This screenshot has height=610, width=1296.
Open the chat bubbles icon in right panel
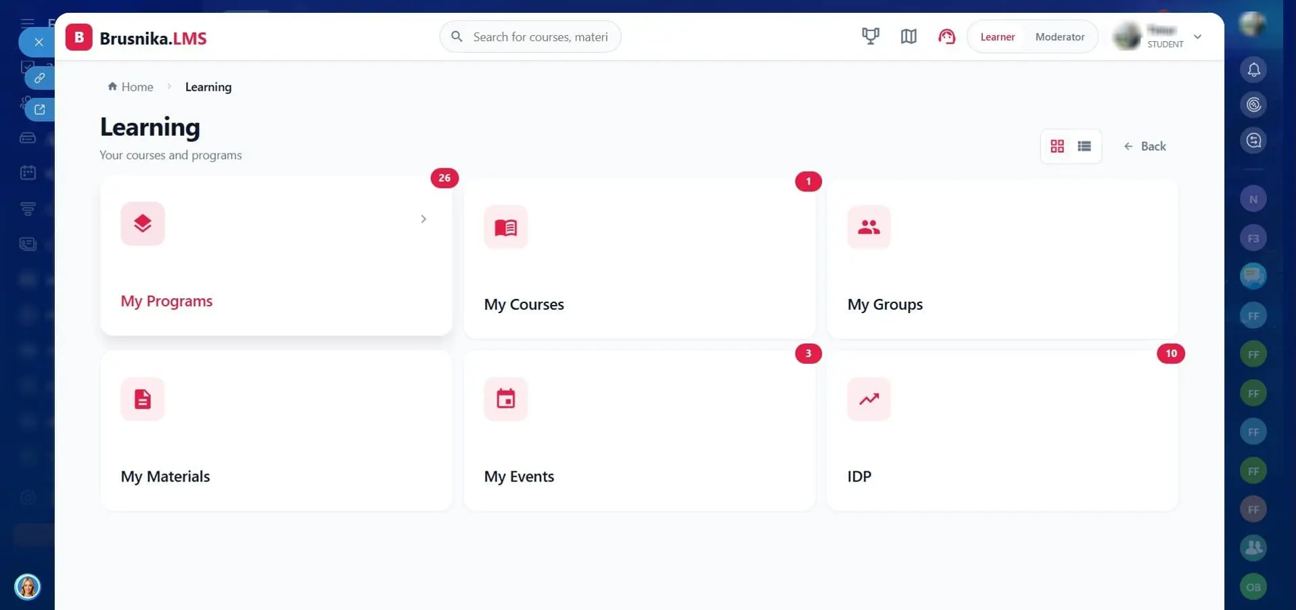[1253, 276]
